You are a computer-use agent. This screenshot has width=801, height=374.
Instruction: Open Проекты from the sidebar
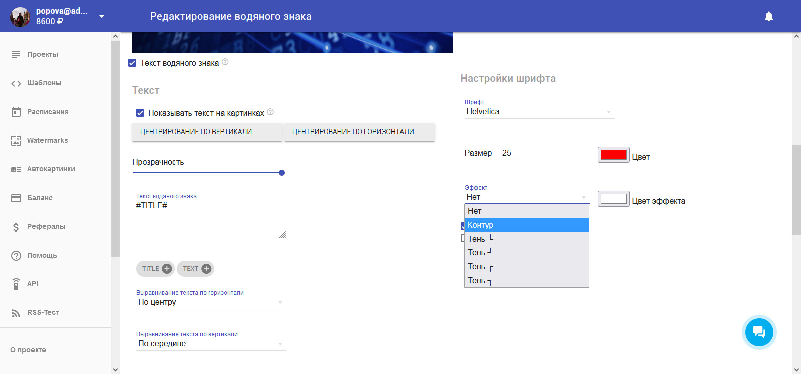point(42,54)
